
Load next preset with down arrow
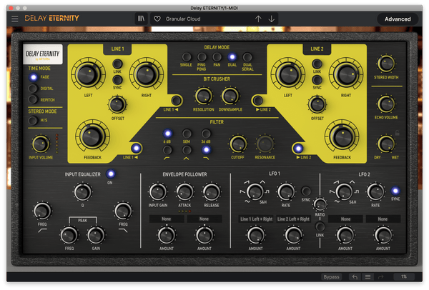pyautogui.click(x=272, y=19)
